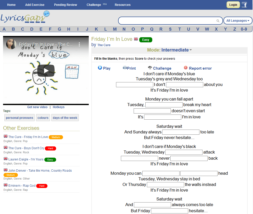Click the LyricsGaps logo

25,17
